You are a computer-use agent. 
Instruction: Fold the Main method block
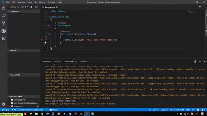tap(49, 34)
